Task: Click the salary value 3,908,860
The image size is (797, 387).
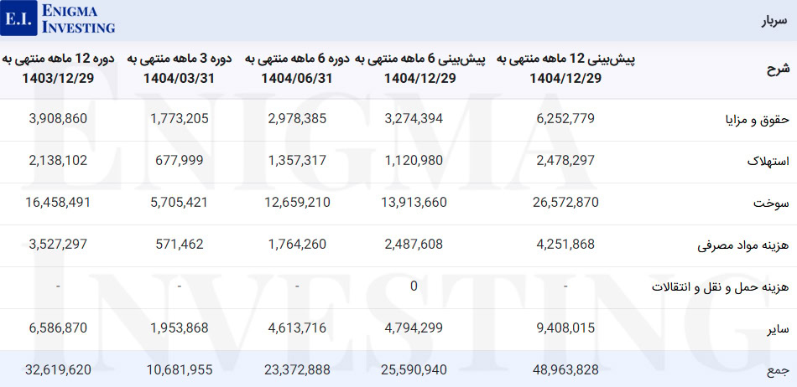Action: tap(58, 119)
